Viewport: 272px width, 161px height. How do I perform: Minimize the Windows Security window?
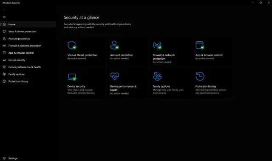click(252, 3)
